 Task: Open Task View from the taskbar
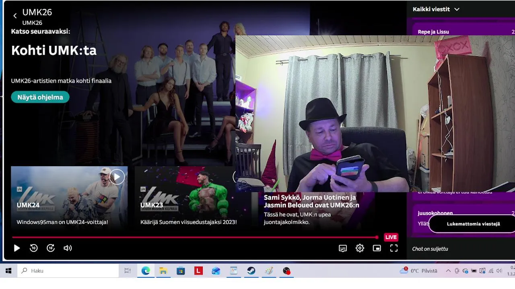click(x=128, y=271)
